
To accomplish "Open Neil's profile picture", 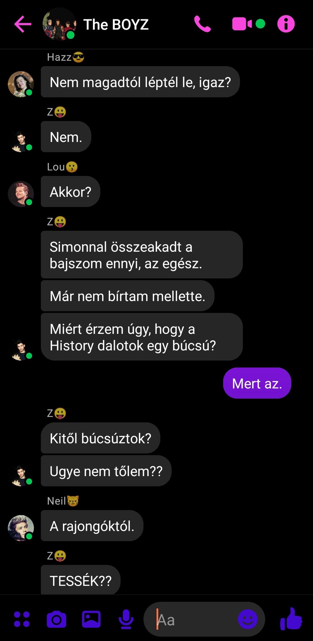I will tap(21, 528).
